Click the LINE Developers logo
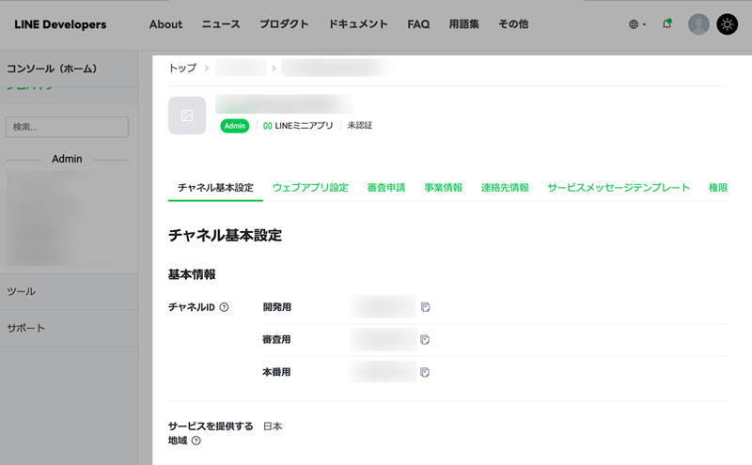 [x=60, y=24]
